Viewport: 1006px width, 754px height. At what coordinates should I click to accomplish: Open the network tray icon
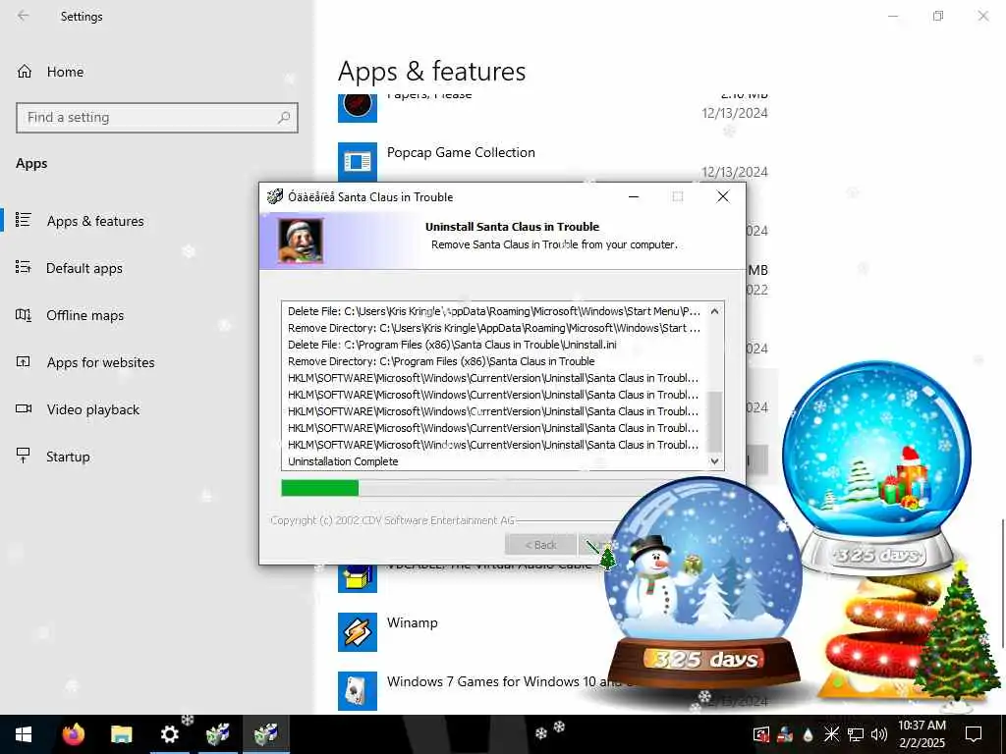tap(856, 734)
